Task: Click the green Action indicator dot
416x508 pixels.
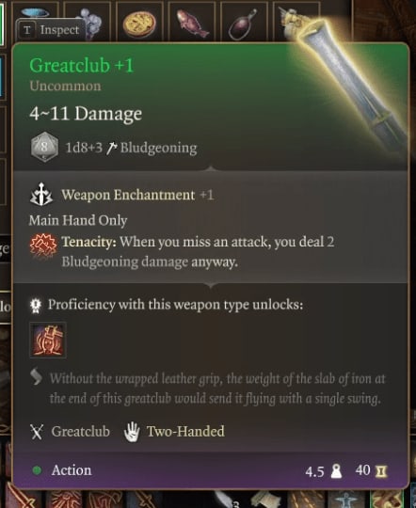Action: pyautogui.click(x=38, y=470)
